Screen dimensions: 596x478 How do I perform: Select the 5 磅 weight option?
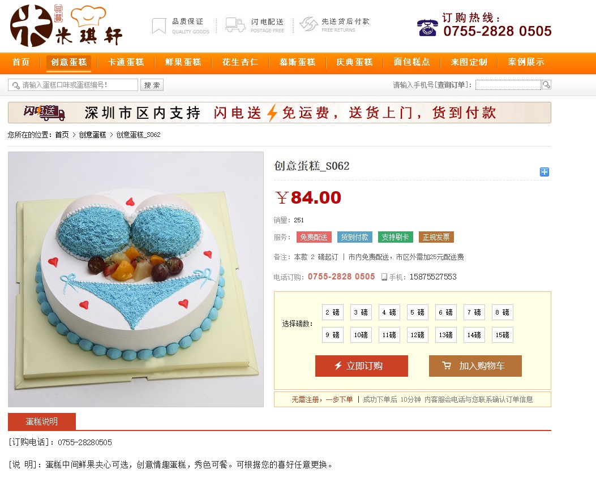(x=417, y=312)
